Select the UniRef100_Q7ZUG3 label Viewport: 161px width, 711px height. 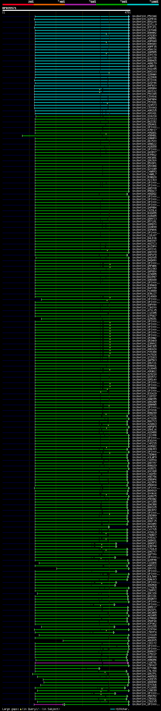pos(144,357)
